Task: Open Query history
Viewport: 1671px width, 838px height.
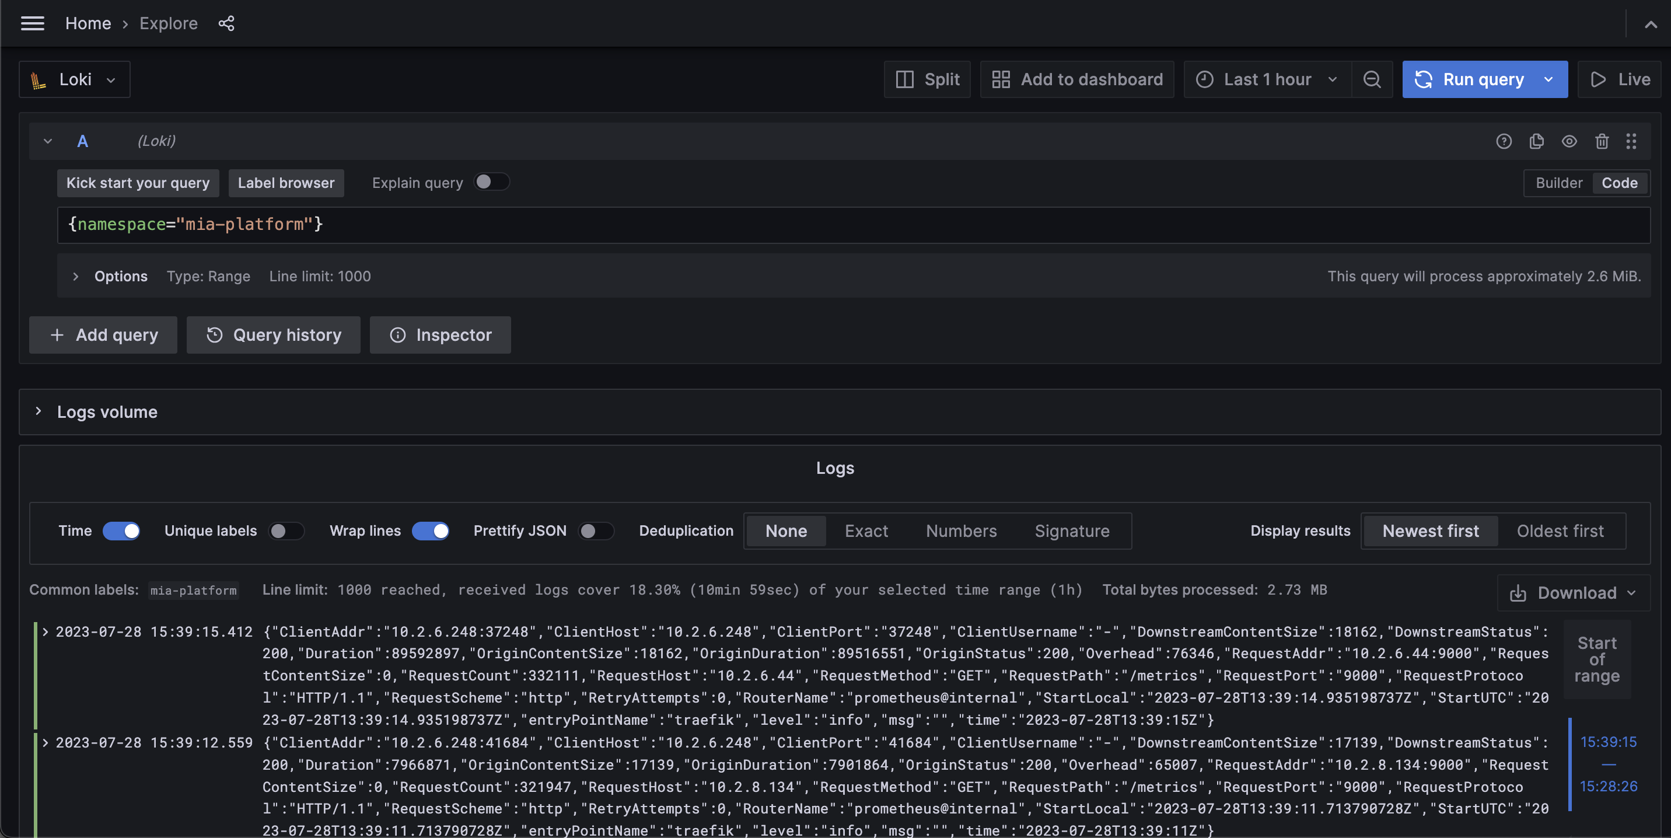Action: click(x=273, y=335)
